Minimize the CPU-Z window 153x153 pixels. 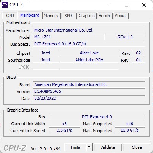click(x=109, y=5)
